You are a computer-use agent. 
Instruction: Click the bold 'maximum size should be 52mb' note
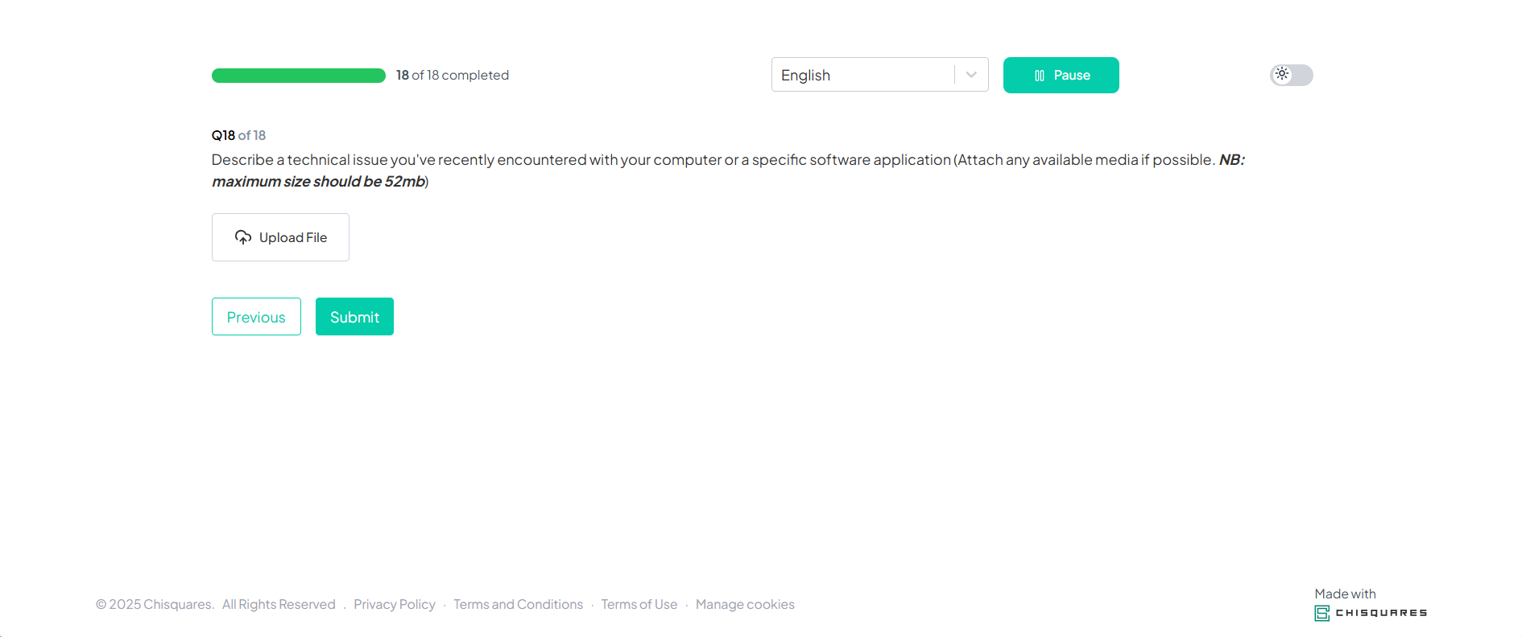[x=319, y=182]
